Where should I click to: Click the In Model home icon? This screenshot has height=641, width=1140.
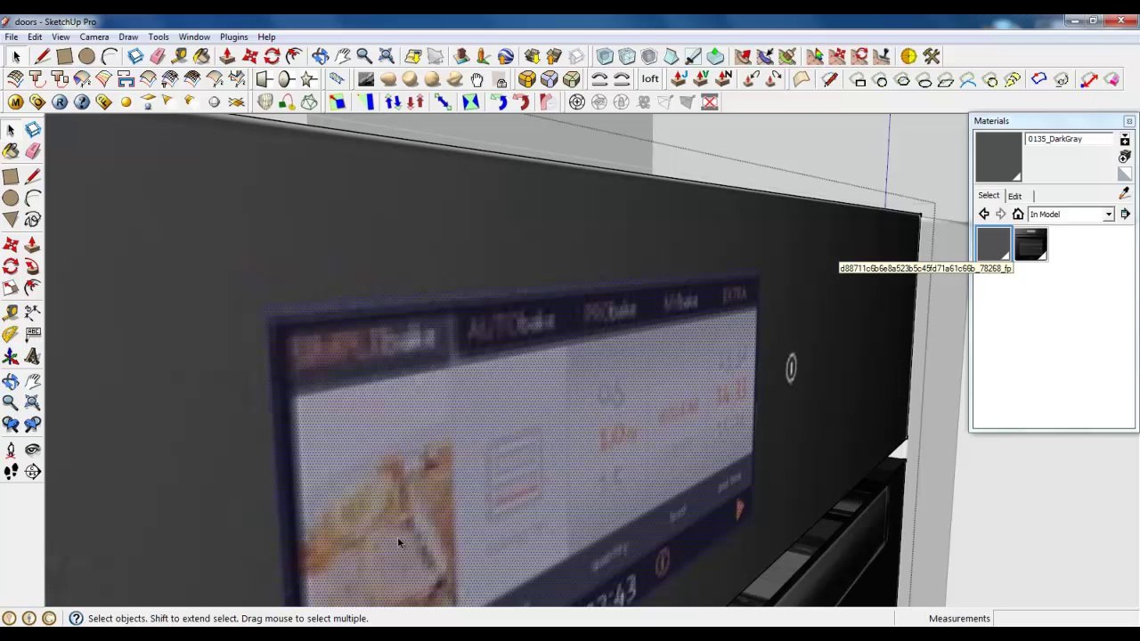(1018, 215)
